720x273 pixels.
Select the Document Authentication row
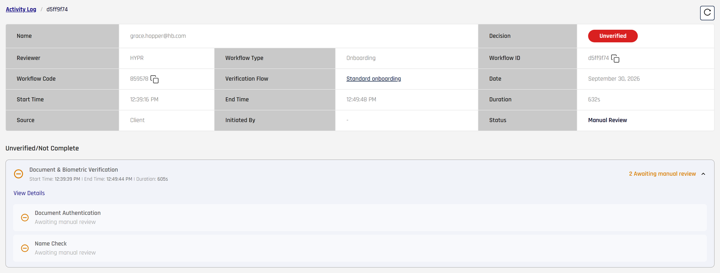(x=360, y=218)
